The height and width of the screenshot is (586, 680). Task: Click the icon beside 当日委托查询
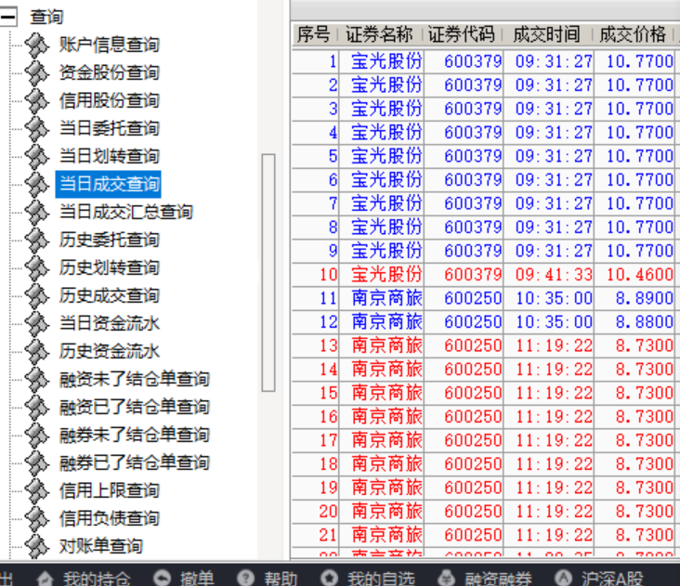click(37, 128)
